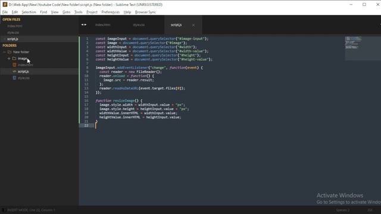Image resolution: width=381 pixels, height=214 pixels.
Task: Click the HTML file icon beside index.html
Action: coord(14,65)
